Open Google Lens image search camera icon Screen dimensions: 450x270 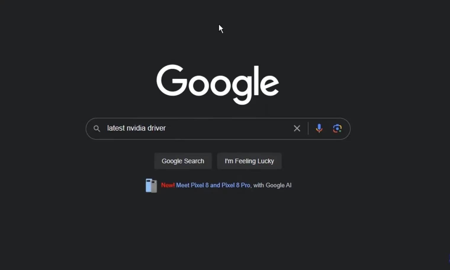coord(337,128)
